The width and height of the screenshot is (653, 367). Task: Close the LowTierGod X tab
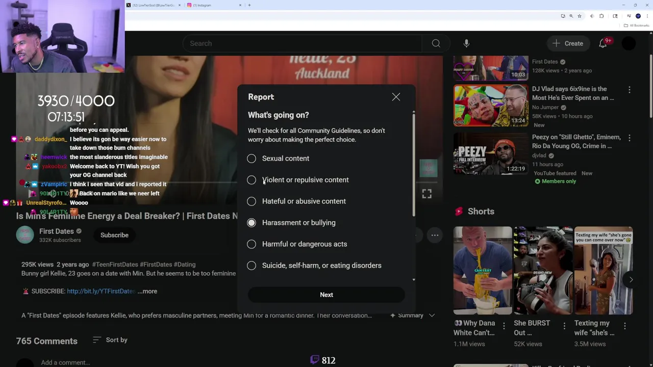180,5
